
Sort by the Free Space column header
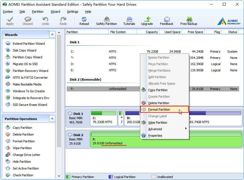193,32
